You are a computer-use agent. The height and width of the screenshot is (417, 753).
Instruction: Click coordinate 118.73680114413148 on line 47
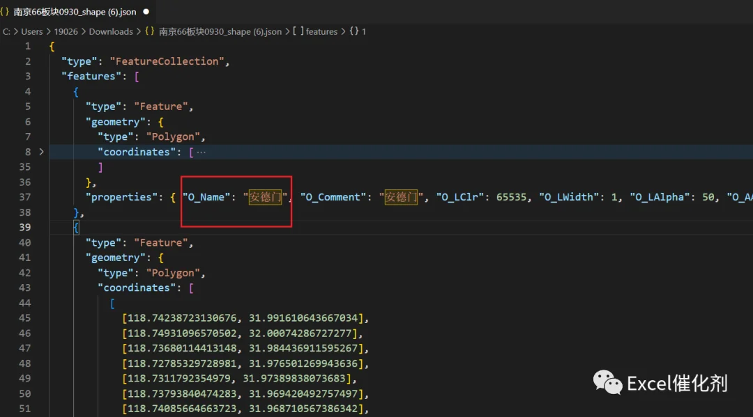(x=182, y=348)
